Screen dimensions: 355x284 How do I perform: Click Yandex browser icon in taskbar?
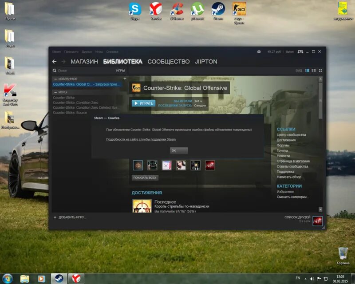76,278
